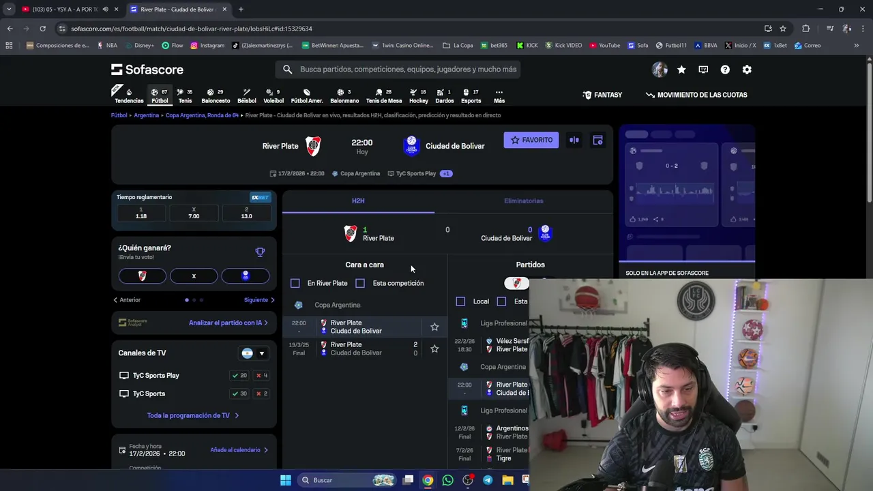Viewport: 873px width, 491px height.
Task: Select the Fútbol sport tab
Action: click(x=160, y=95)
